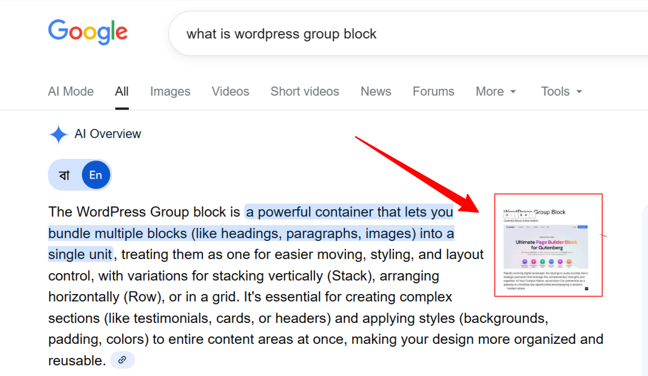Click the AI Overview sparkle icon
Viewport: 648px width, 376px height.
click(58, 135)
